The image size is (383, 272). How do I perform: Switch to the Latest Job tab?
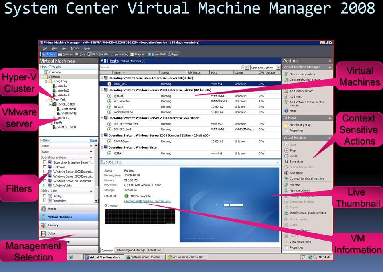click(155, 250)
